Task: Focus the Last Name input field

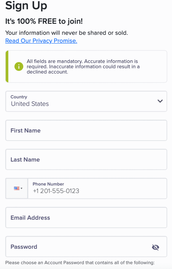Action: click(x=86, y=159)
